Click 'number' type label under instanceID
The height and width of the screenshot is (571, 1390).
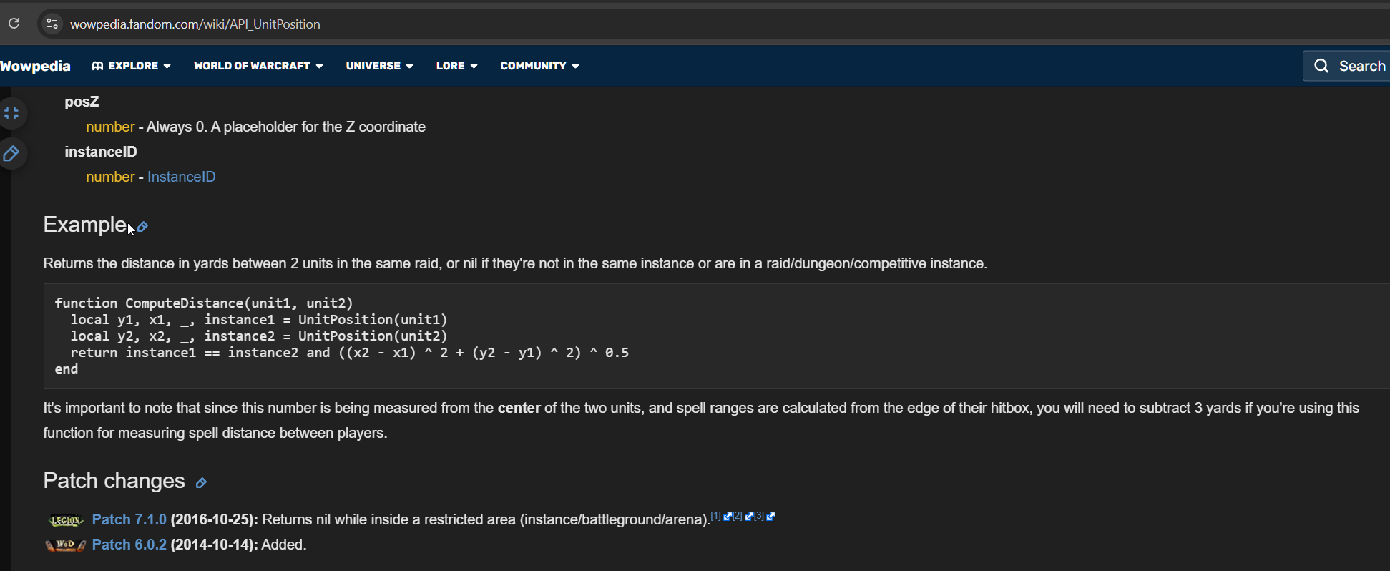tap(110, 177)
